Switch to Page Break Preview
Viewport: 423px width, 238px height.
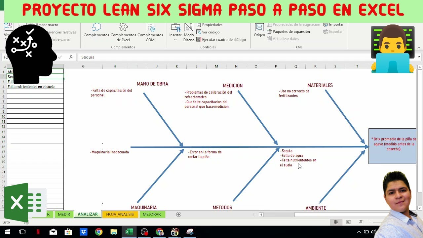361,222
